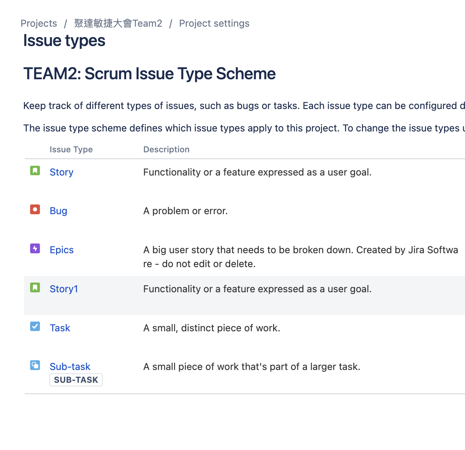This screenshot has width=465, height=450.
Task: Open the Epics issue type
Action: click(62, 250)
